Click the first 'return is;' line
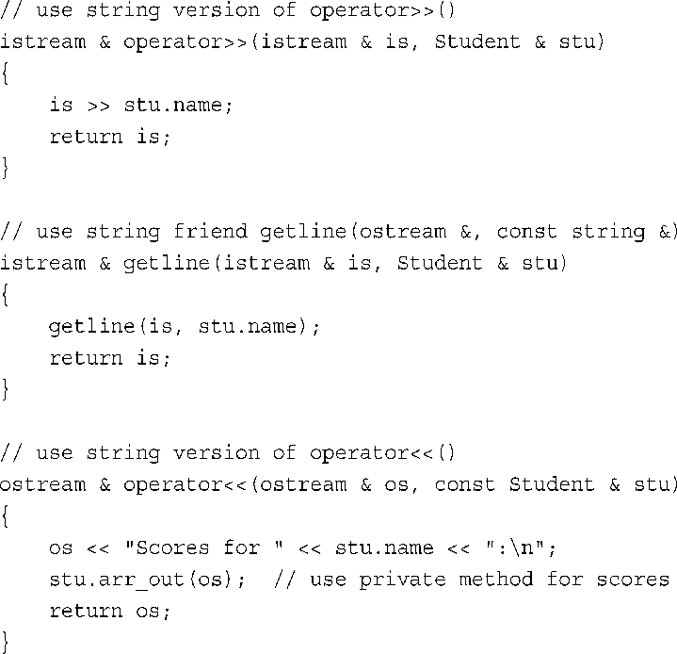The image size is (677, 654). [110, 137]
